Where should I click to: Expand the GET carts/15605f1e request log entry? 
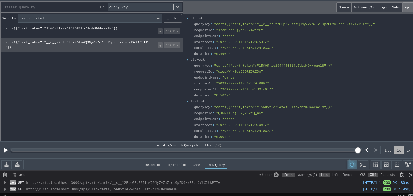pyautogui.click(x=5, y=189)
